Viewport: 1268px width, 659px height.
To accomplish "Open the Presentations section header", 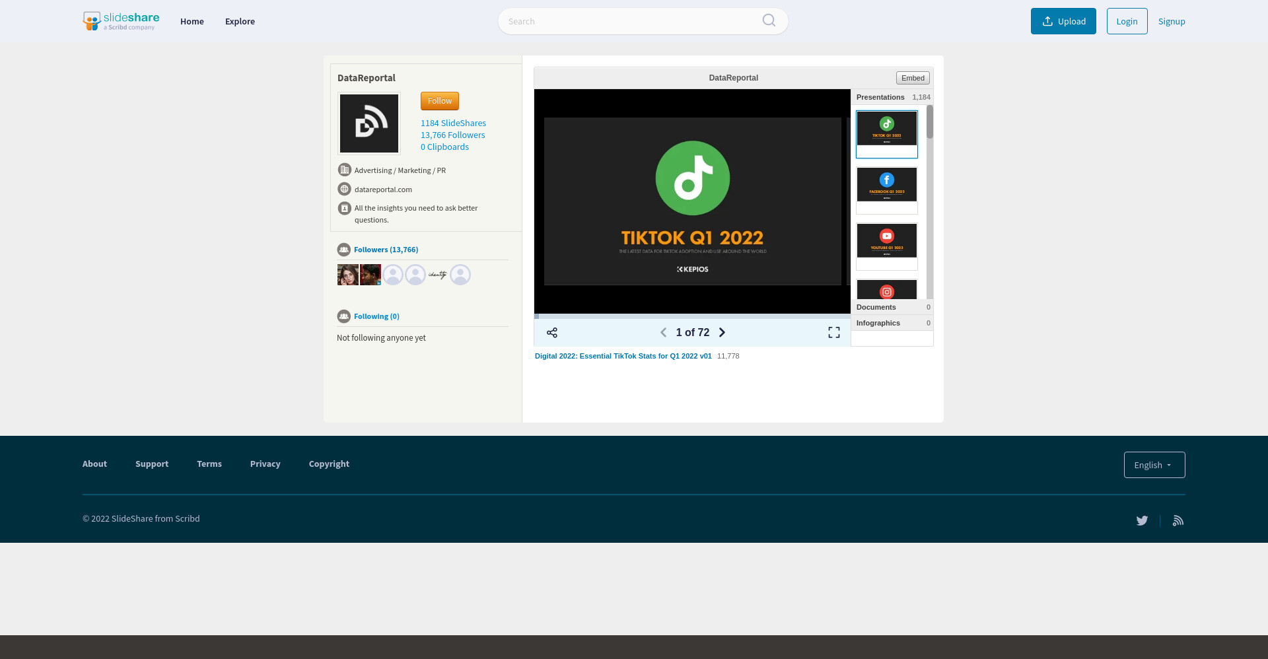I will point(892,97).
